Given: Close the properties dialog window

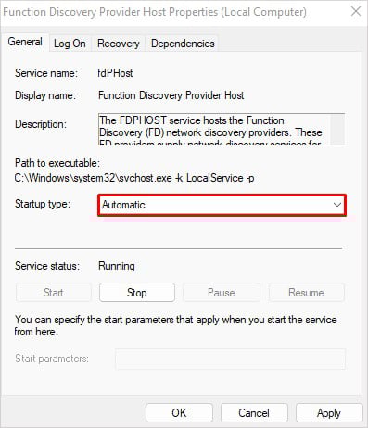Looking at the screenshot, I should pos(356,12).
